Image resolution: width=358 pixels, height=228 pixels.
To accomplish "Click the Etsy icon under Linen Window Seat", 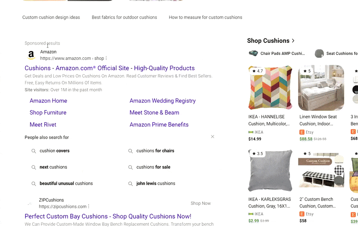I will pyautogui.click(x=302, y=132).
